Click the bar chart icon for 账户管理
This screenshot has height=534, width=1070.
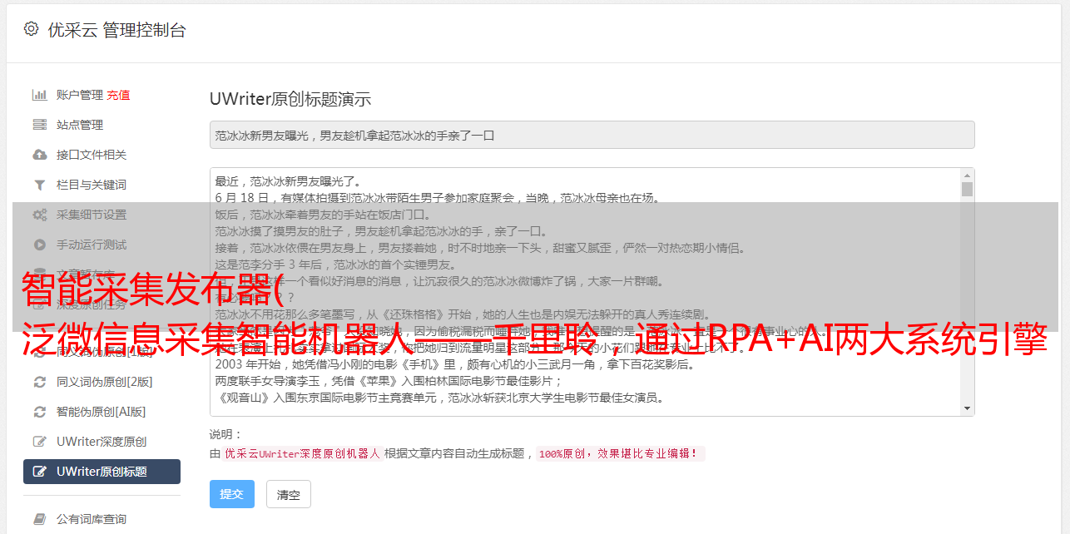point(39,95)
